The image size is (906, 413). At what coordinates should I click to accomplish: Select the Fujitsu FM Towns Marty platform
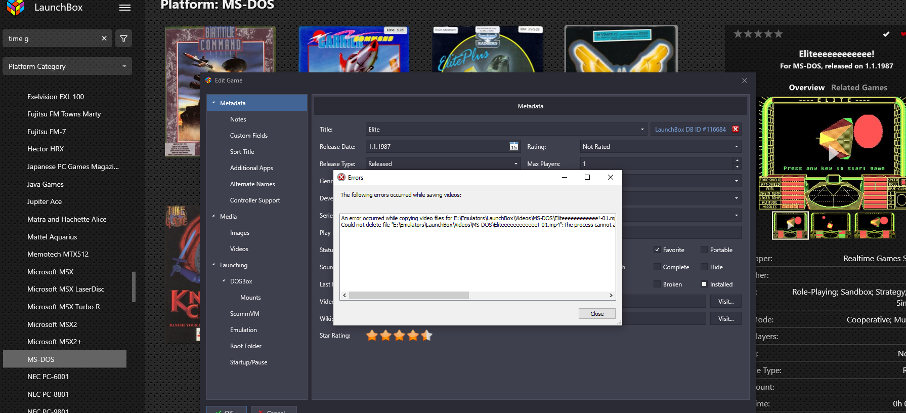[x=65, y=114]
